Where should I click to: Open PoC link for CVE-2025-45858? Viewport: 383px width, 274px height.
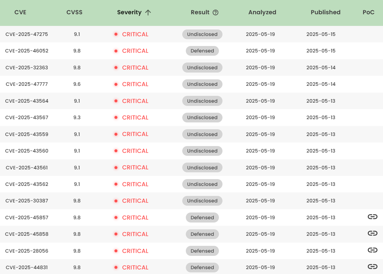coord(372,234)
